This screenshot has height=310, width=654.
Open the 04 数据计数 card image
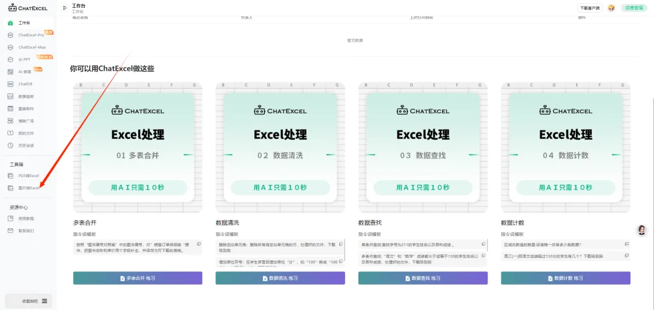click(x=566, y=147)
